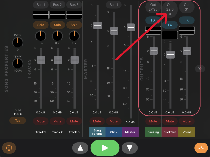Screen dimensions: 210x157
Task: Select the Song Volume channel label
Action: click(97, 132)
